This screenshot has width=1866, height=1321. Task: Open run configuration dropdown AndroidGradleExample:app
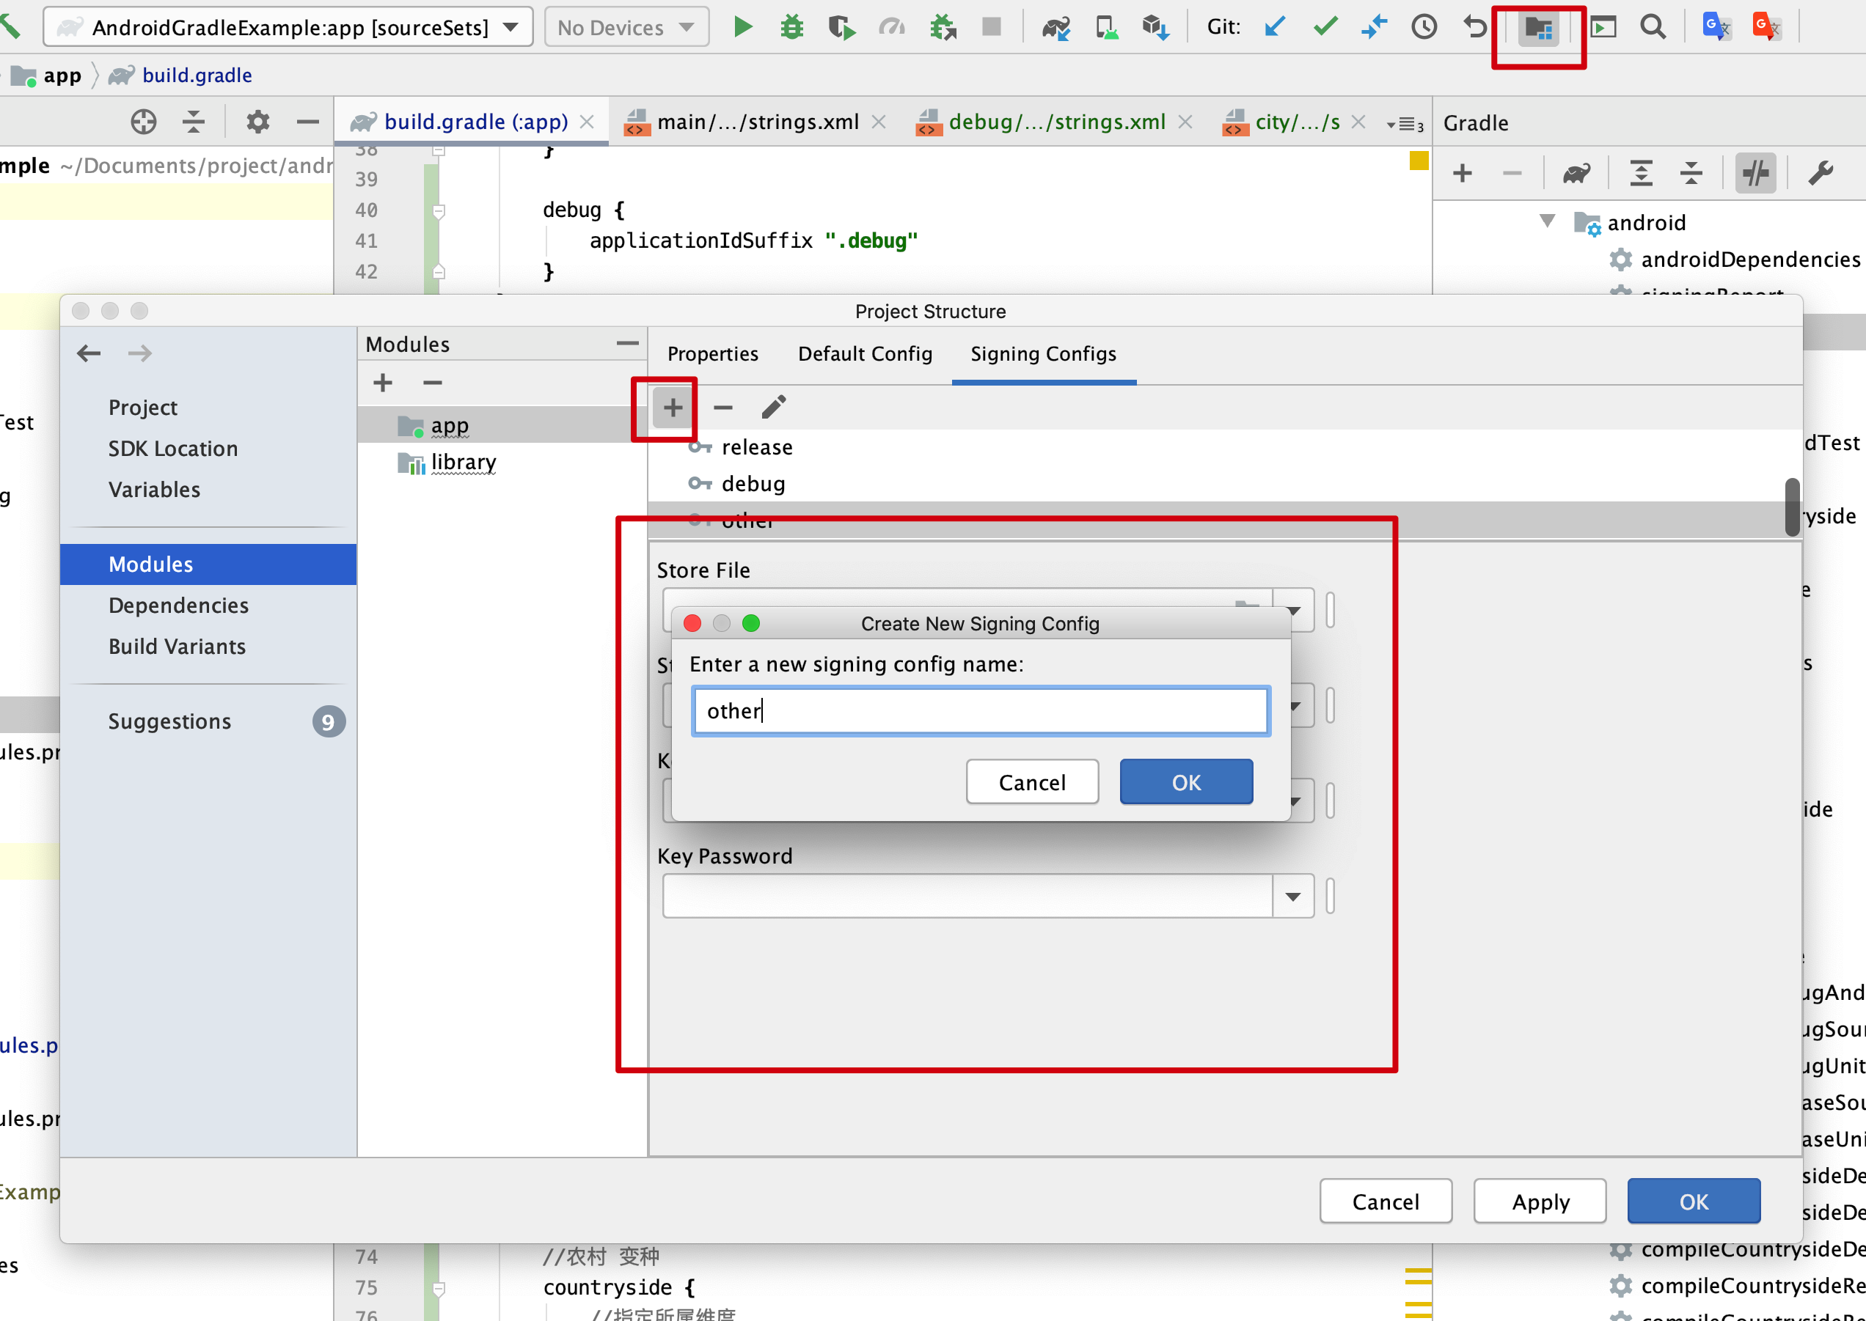(x=288, y=28)
